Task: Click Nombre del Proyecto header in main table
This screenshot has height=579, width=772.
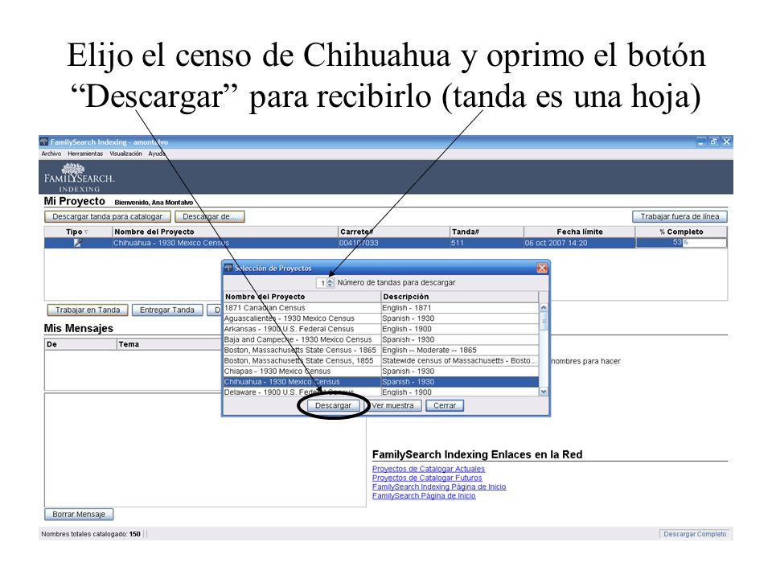Action: [x=225, y=232]
